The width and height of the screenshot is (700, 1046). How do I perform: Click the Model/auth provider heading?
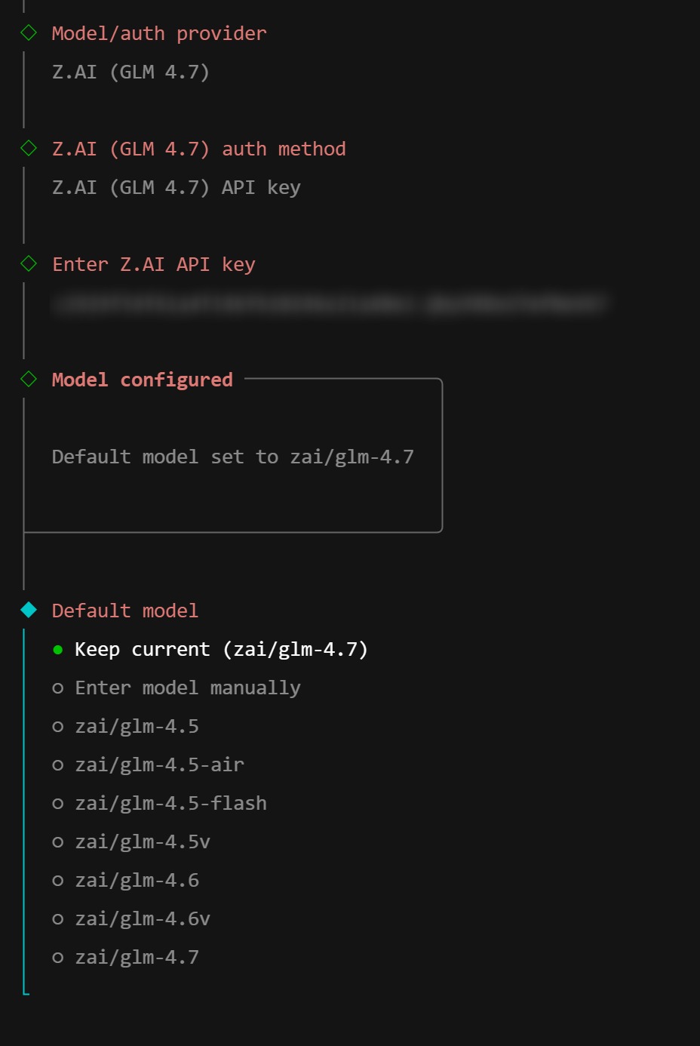159,33
